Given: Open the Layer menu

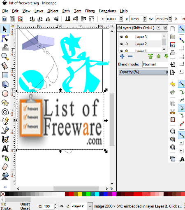Looking at the screenshot, I should [39, 11].
